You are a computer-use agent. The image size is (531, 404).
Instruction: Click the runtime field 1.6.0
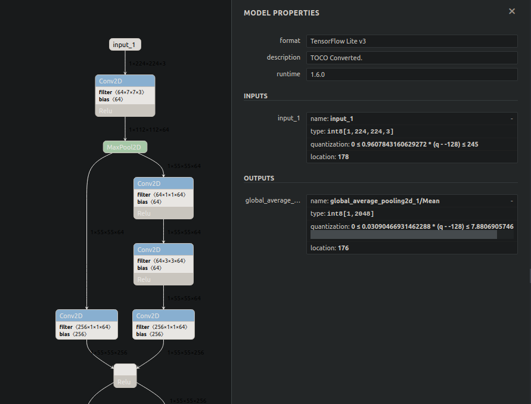411,74
